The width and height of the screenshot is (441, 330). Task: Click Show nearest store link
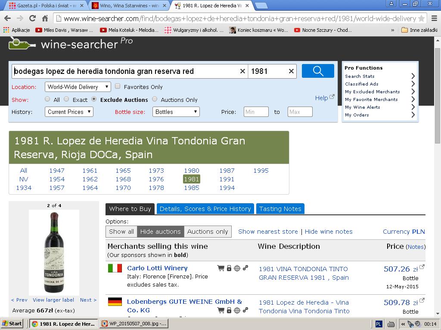pos(268,232)
